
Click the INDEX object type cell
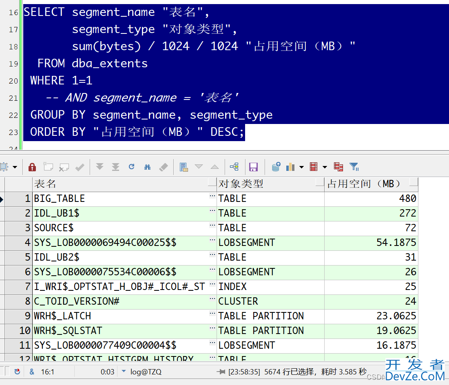click(x=271, y=287)
